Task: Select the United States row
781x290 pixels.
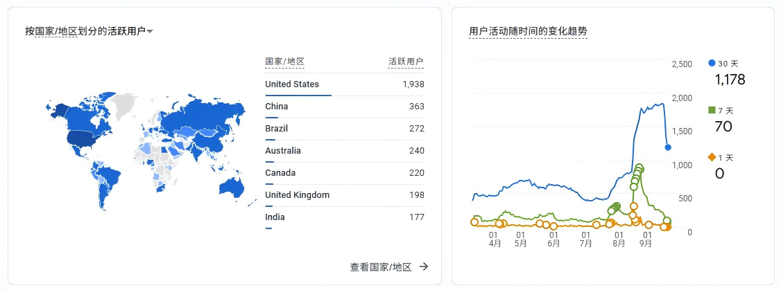Action: [x=345, y=84]
